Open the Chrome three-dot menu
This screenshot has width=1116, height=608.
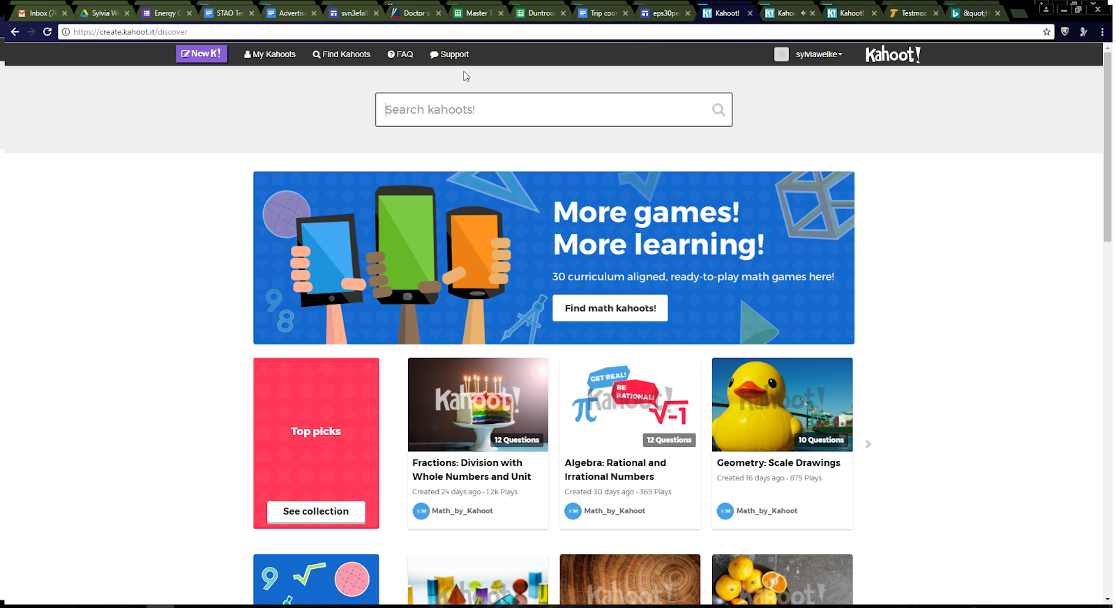[x=1102, y=31]
